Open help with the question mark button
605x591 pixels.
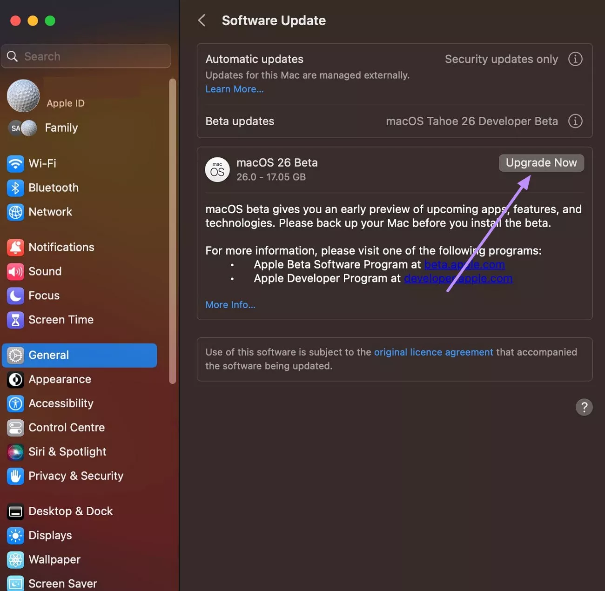(x=584, y=407)
